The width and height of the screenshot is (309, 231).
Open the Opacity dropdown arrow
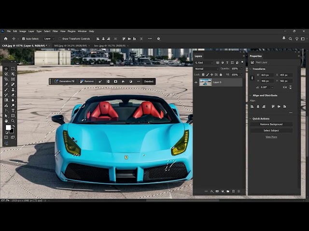[x=241, y=69]
